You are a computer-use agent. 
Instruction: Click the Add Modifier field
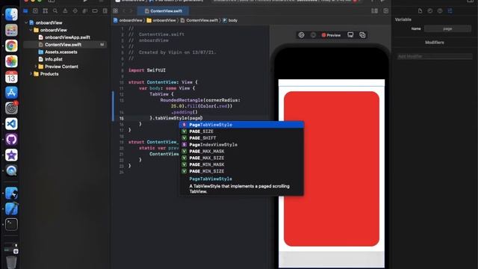pos(435,56)
